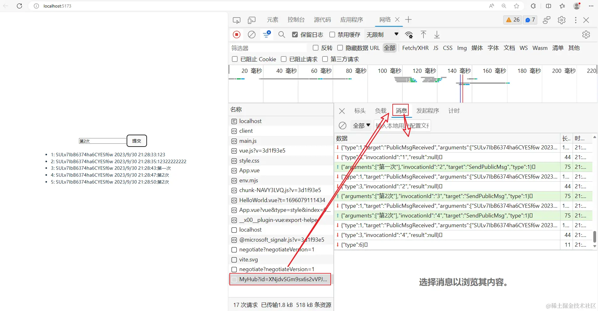Click the DevTools feedback people icon
Image resolution: width=598 pixels, height=311 pixels.
547,20
